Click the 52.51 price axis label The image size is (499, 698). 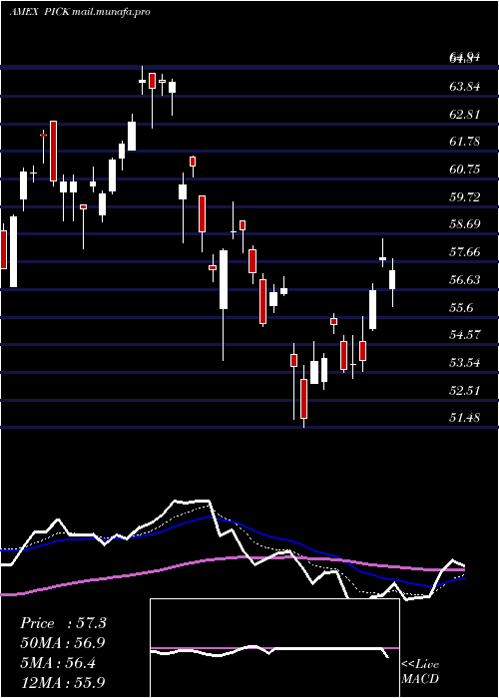click(465, 391)
